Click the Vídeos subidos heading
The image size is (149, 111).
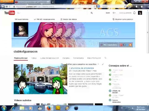(x=23, y=100)
